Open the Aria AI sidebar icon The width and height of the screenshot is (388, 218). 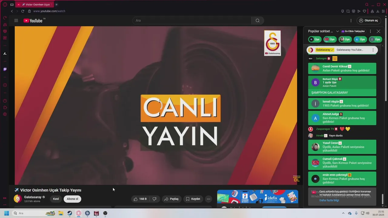click(5, 54)
